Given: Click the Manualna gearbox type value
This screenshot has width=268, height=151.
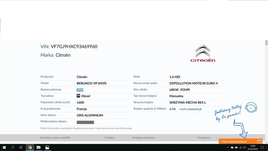Looking at the screenshot, I should [176, 96].
